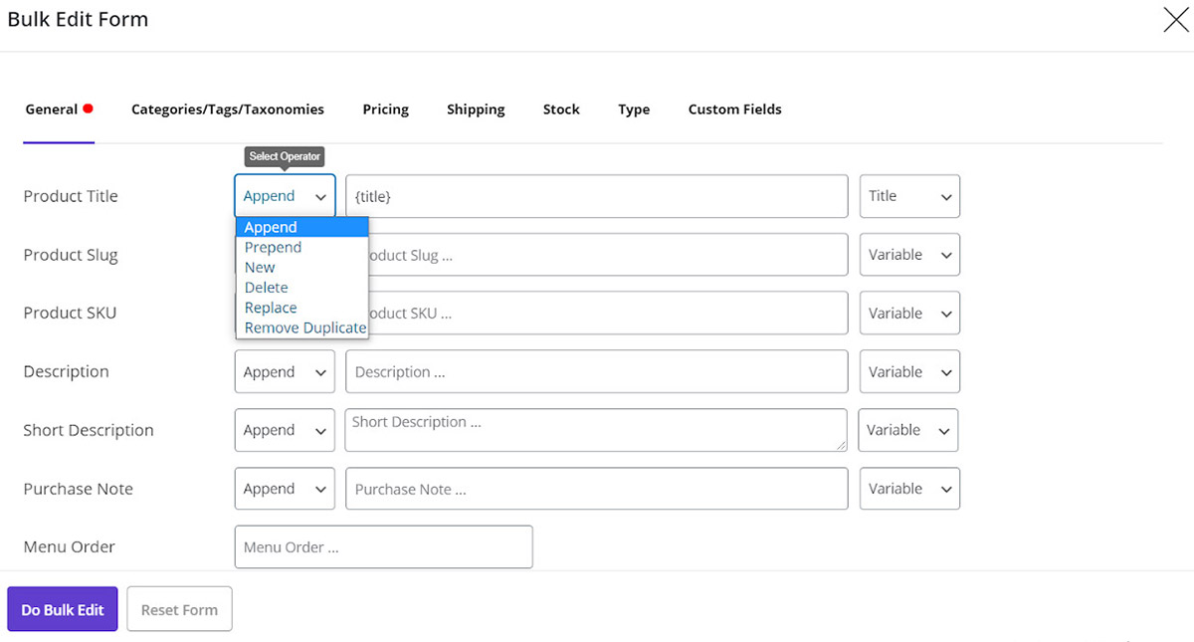Click the Do Bulk Edit button

pos(63,609)
